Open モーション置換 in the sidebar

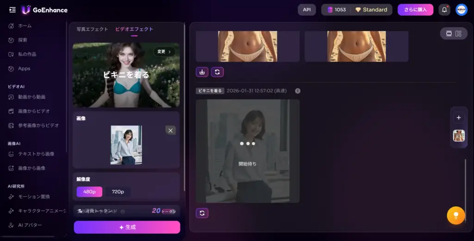click(29, 197)
